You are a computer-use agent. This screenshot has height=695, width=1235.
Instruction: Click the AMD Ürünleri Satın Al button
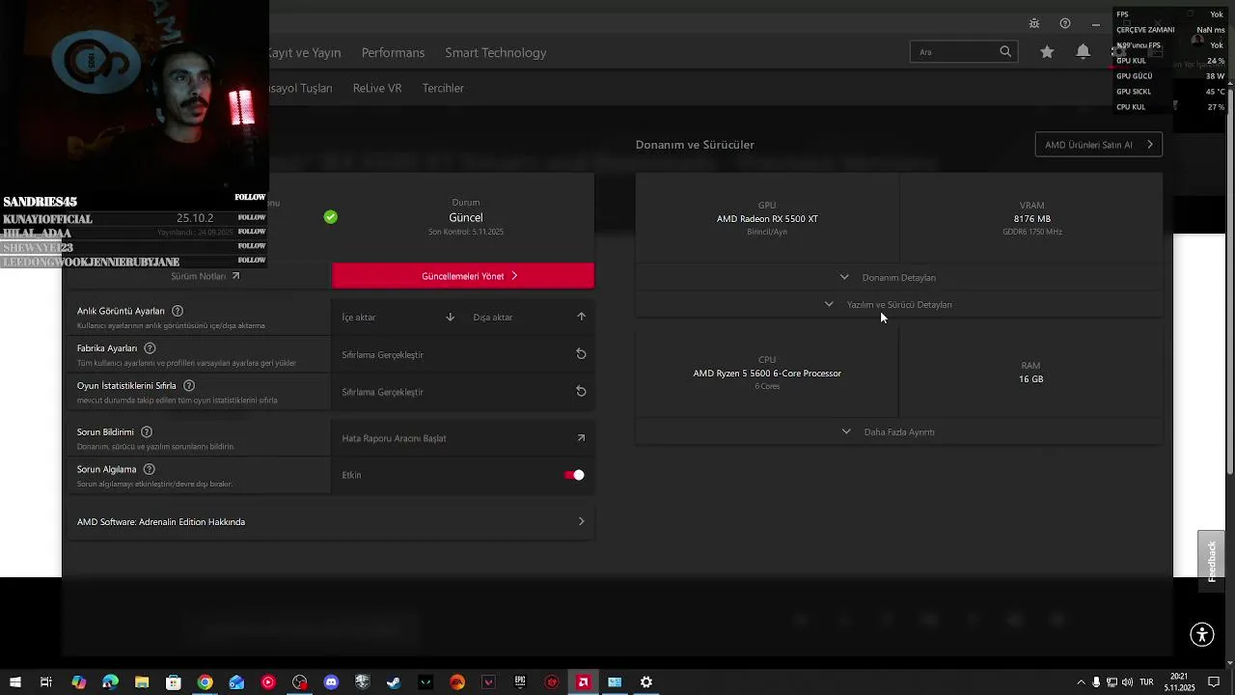(x=1099, y=145)
